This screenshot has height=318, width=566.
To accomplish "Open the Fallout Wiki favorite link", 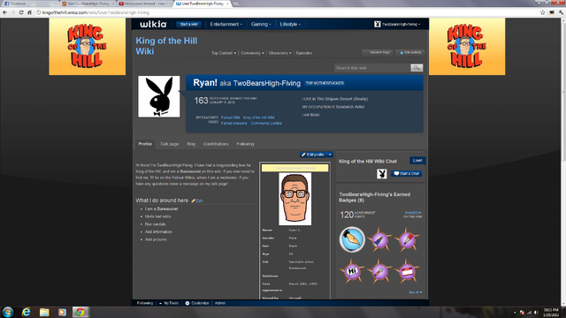I will tap(230, 117).
